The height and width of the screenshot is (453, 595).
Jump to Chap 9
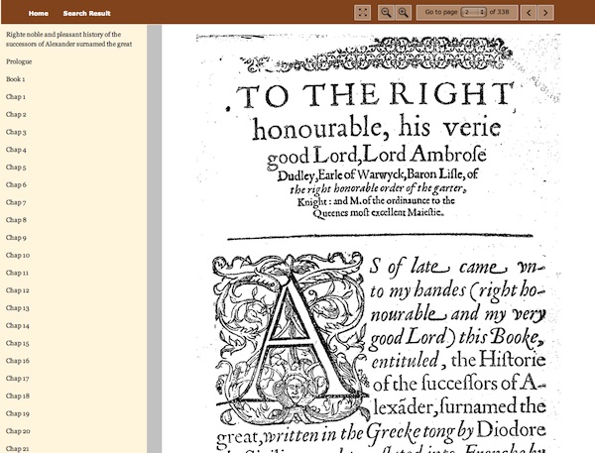point(16,238)
